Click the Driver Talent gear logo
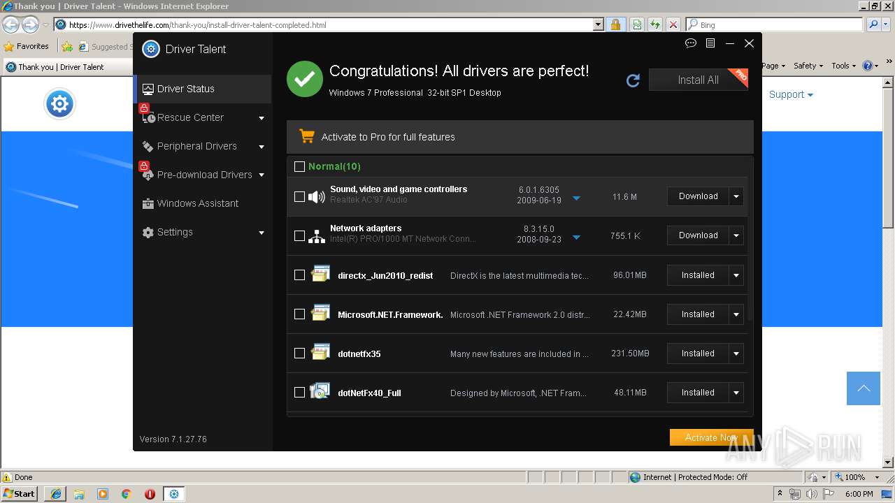Image resolution: width=895 pixels, height=503 pixels. (151, 49)
